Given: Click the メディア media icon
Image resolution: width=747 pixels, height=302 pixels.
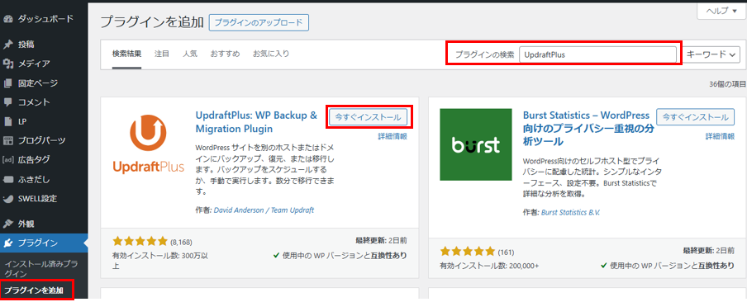Looking at the screenshot, I should pos(7,64).
